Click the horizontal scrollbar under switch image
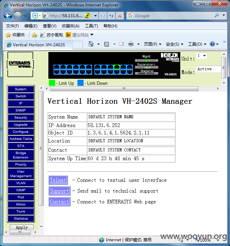 pyautogui.click(x=124, y=89)
